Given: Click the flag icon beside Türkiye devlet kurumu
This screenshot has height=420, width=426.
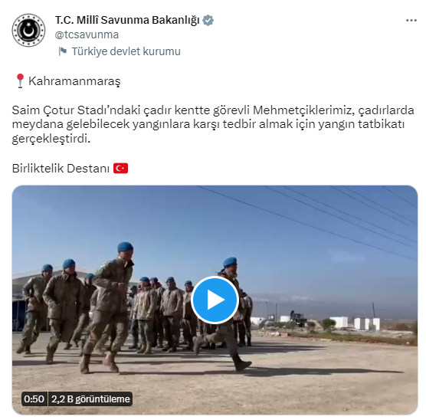Looking at the screenshot, I should [63, 51].
